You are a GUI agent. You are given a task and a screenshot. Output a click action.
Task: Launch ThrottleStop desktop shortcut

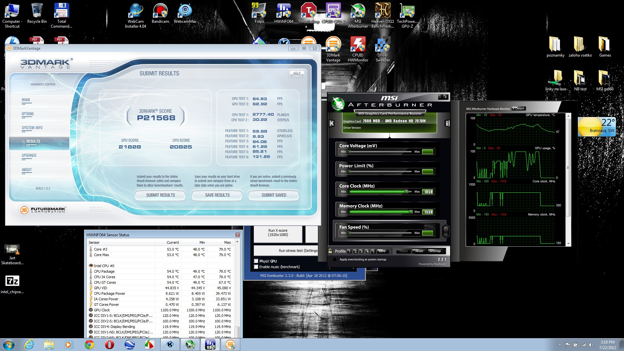pos(308,13)
